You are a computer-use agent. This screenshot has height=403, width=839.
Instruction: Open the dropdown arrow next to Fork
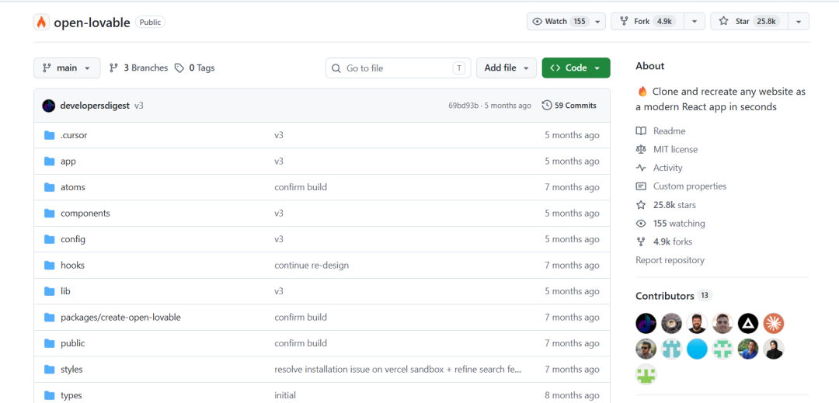(x=695, y=22)
